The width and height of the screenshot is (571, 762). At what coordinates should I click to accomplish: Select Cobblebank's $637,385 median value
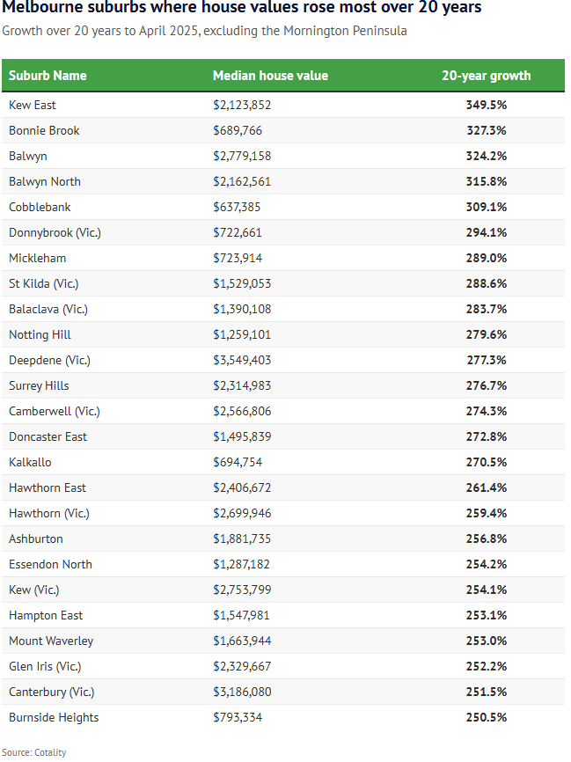(x=238, y=207)
